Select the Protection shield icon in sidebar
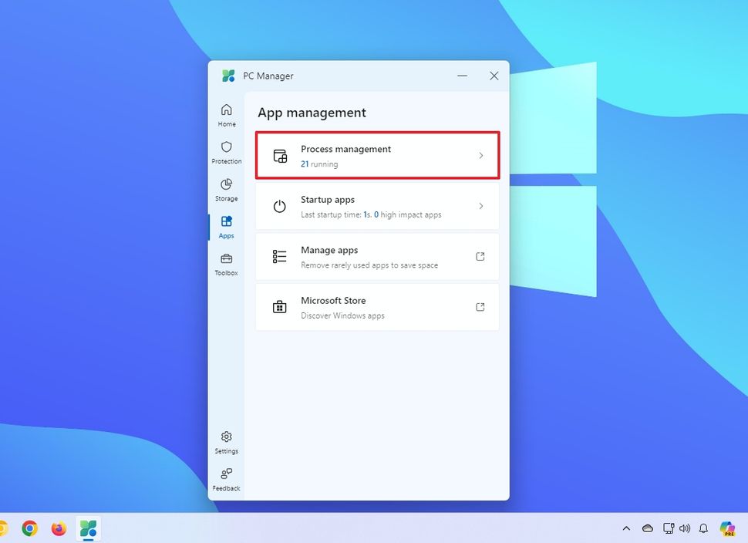The width and height of the screenshot is (748, 543). (226, 148)
